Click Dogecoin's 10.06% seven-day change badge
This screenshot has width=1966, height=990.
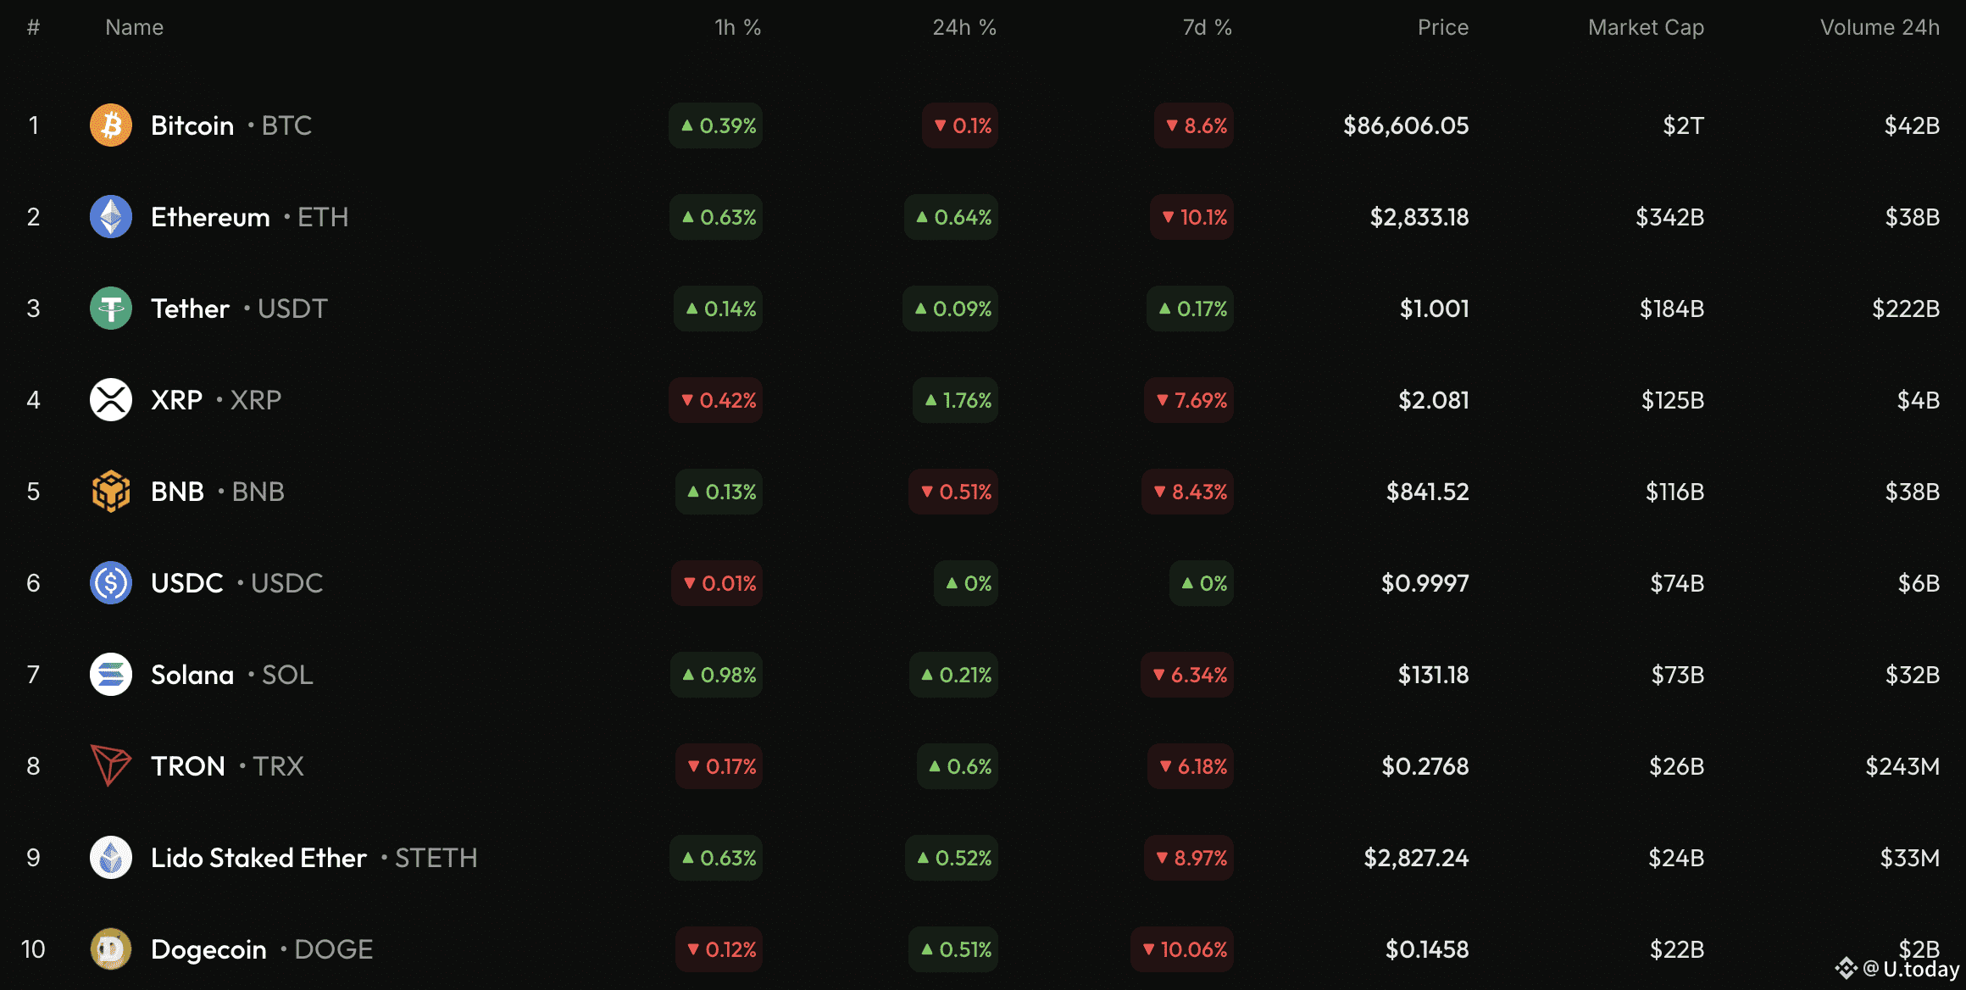pos(1182,949)
